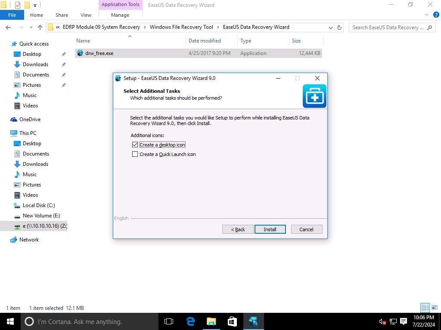Screen dimensions: 441x330
Task: Switch to large icons view in status bar
Action: pos(435,308)
